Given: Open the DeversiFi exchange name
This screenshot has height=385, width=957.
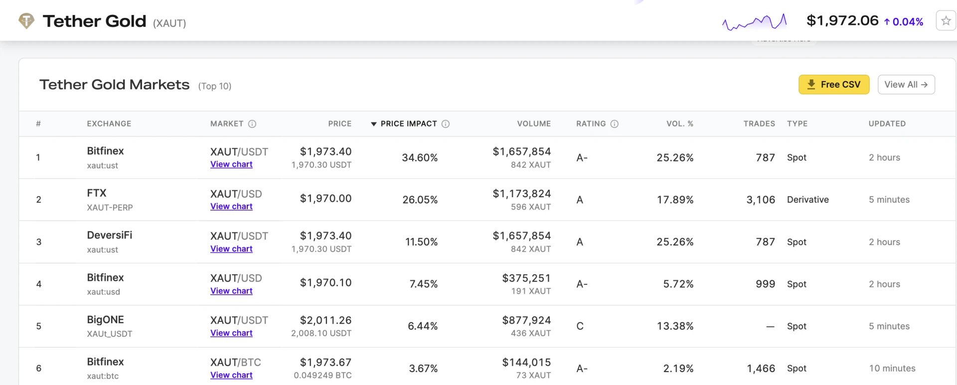Looking at the screenshot, I should point(110,235).
